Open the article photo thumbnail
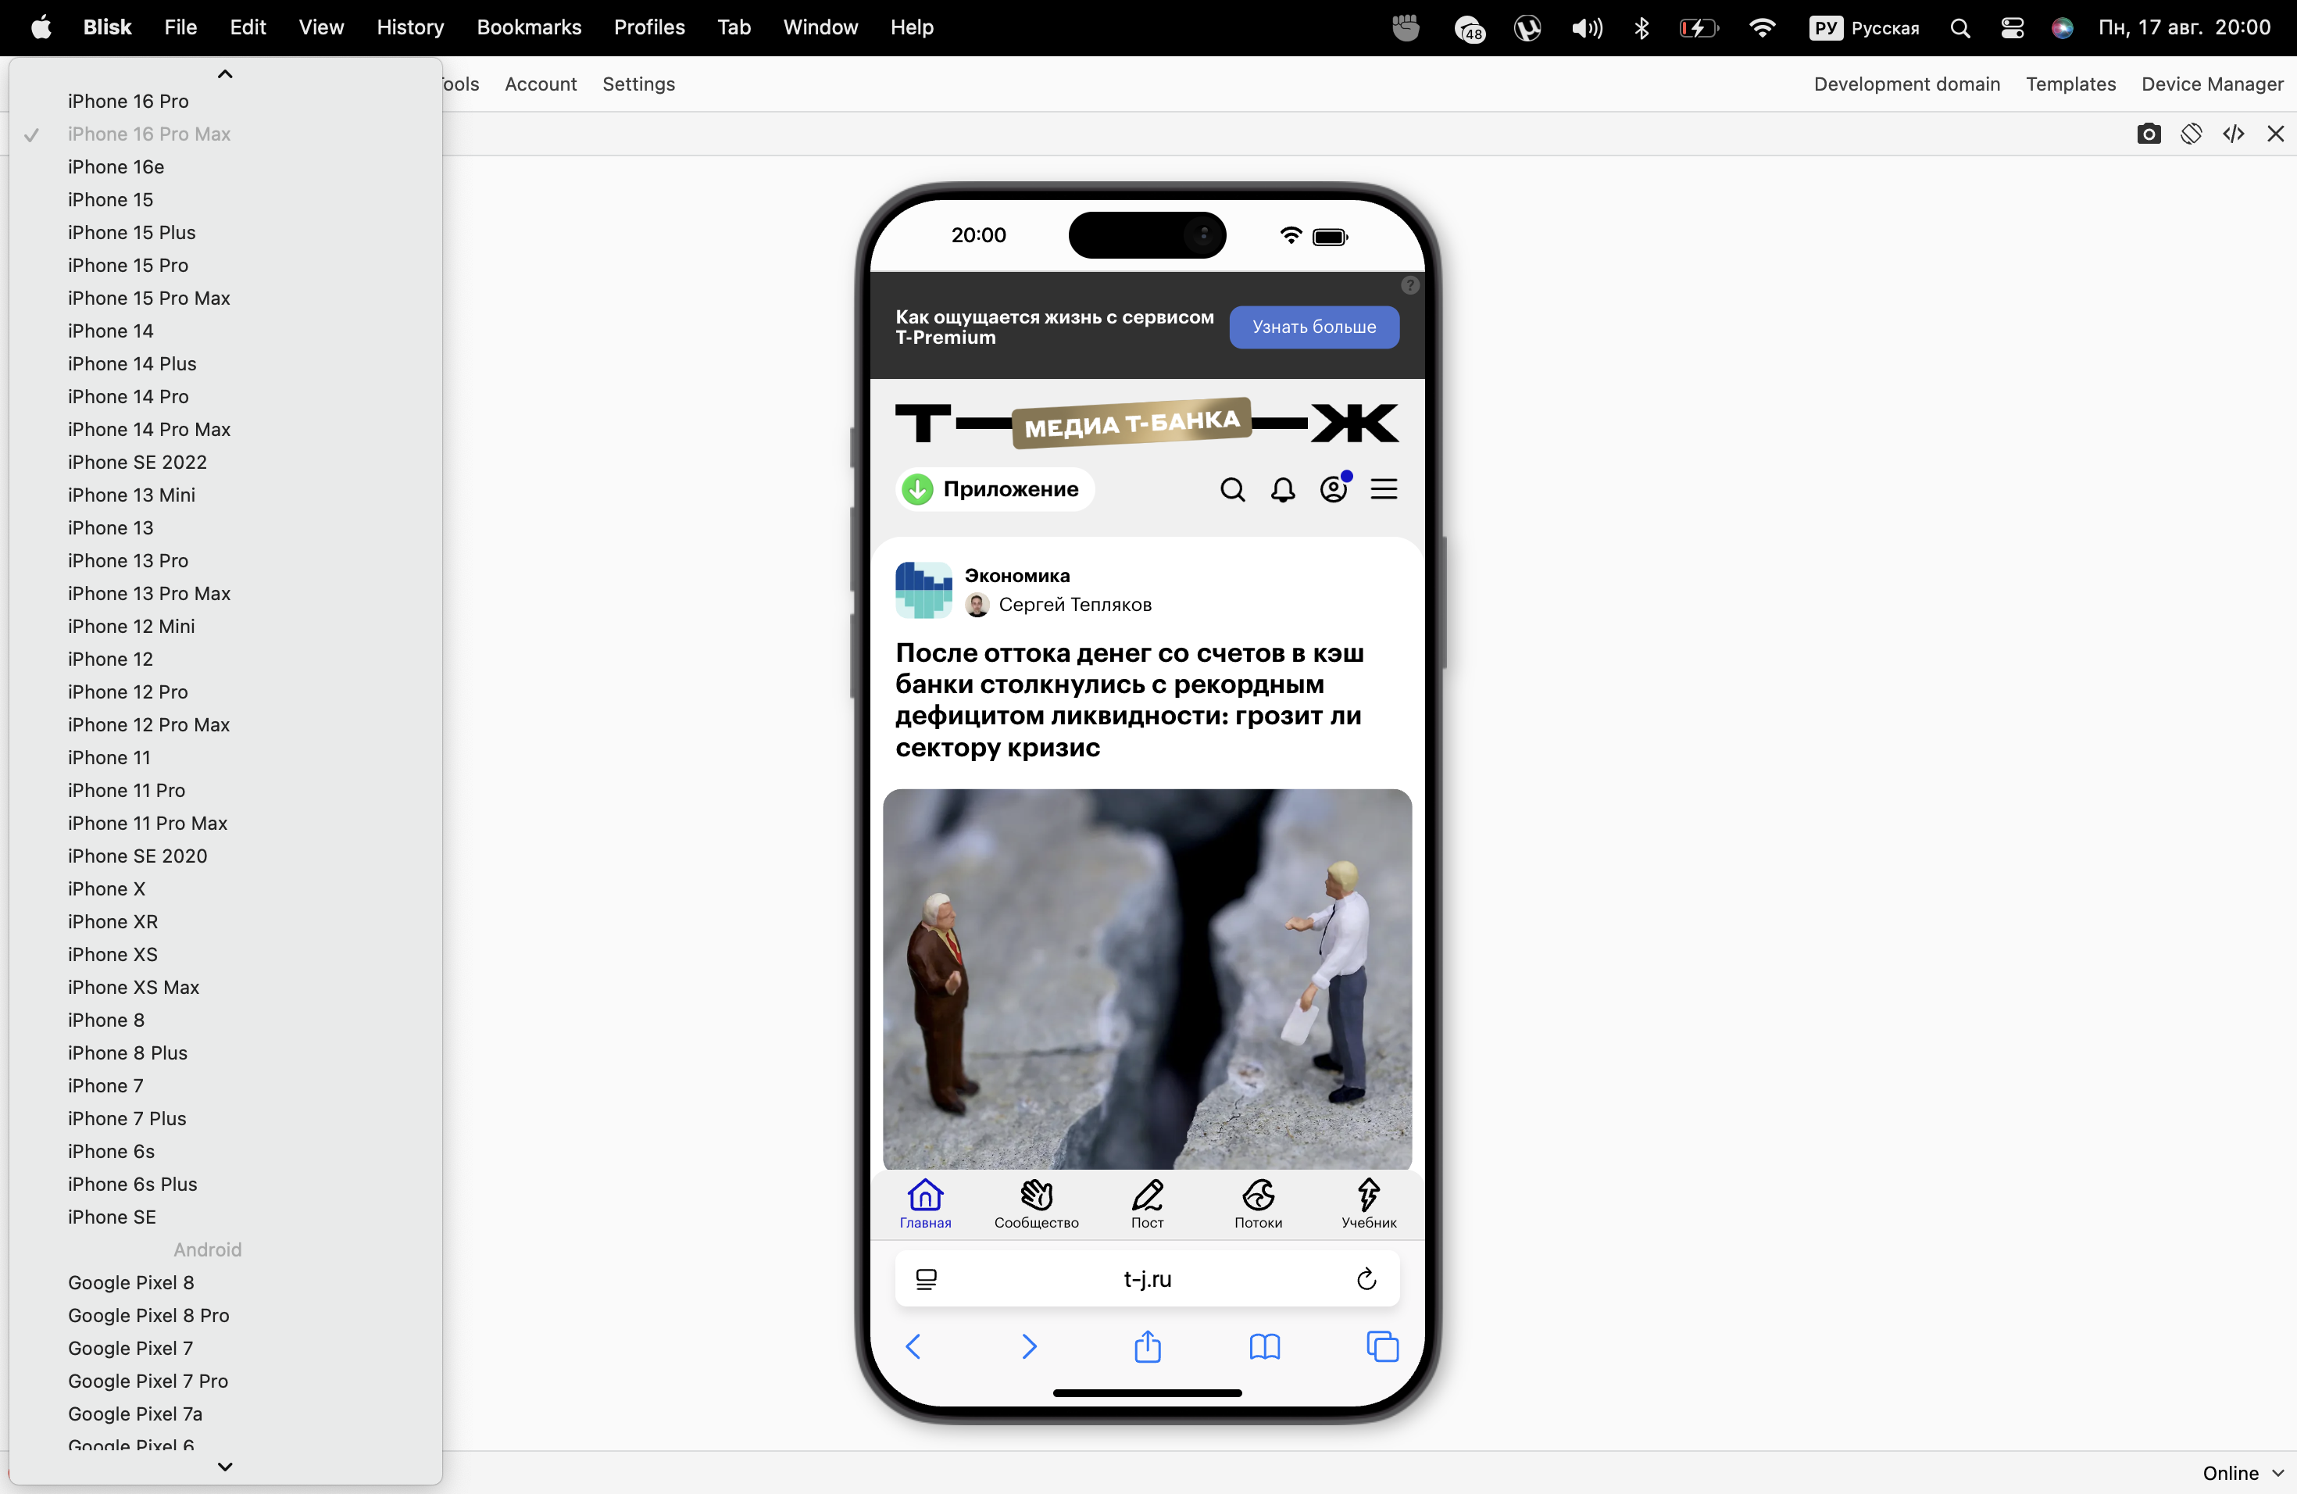Screen dimensions: 2297x1494 pos(1148,978)
